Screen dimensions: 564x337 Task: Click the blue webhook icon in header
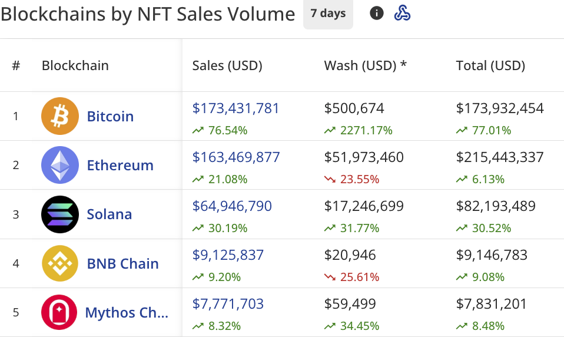coord(402,14)
